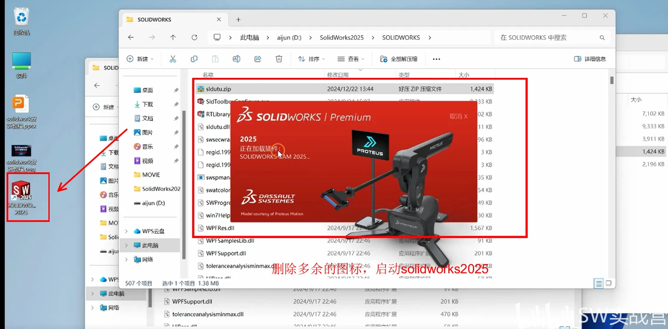
Task: Click 全部解压缩 extract all button
Action: click(398, 59)
